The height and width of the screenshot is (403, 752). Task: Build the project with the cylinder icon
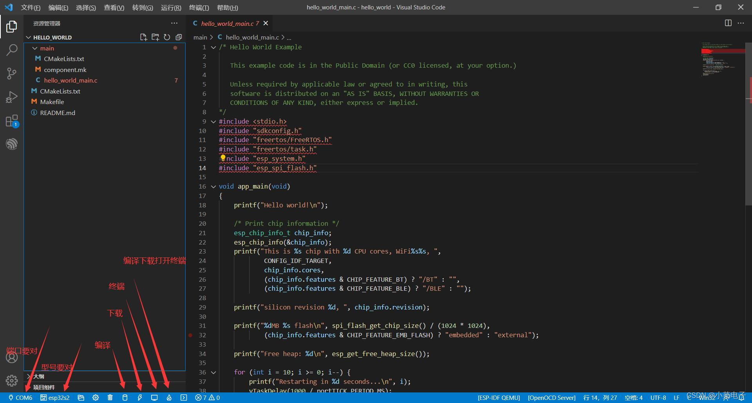click(x=125, y=398)
